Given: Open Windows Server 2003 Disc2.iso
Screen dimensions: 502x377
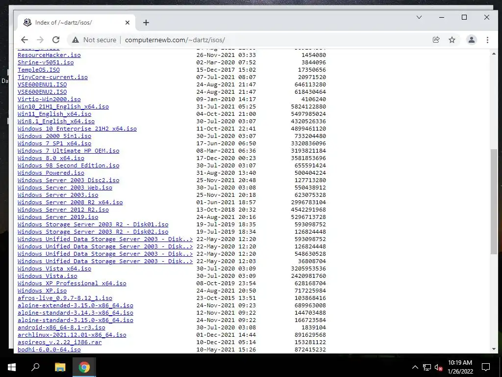Looking at the screenshot, I should coord(68,180).
